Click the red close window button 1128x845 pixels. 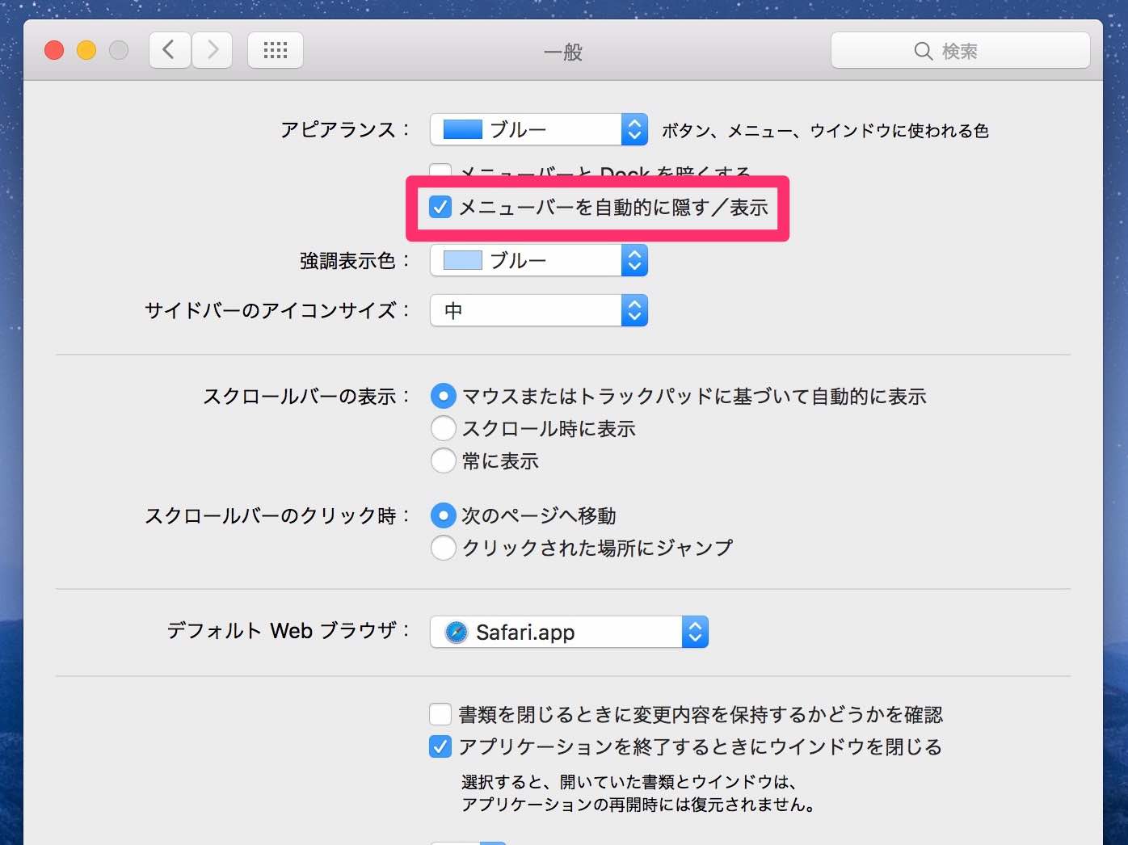pyautogui.click(x=54, y=50)
